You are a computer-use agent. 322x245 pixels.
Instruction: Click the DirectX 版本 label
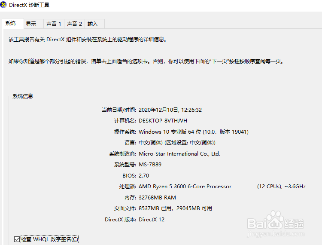120,220
